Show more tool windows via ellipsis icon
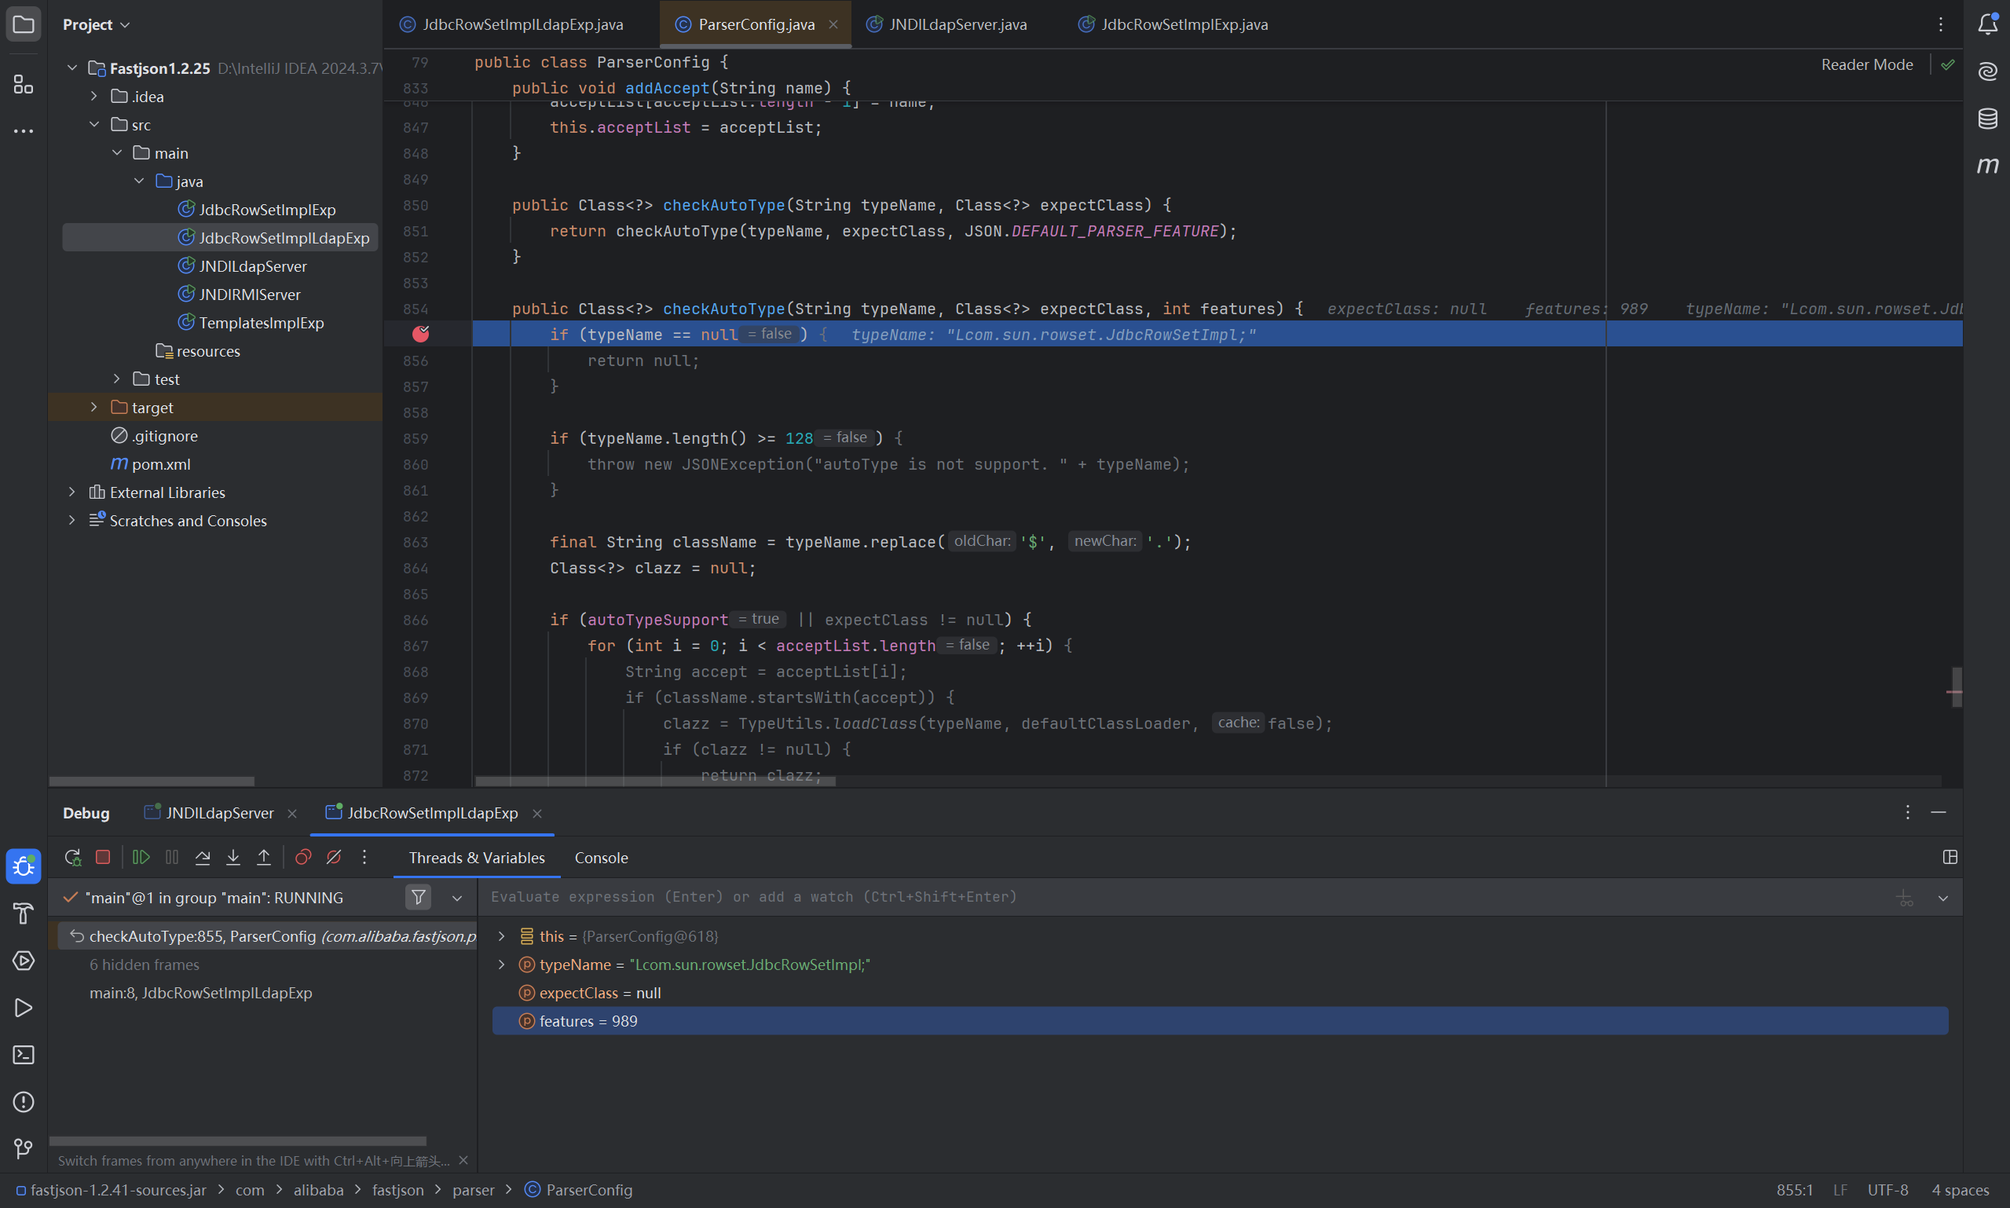Viewport: 2010px width, 1208px height. (x=24, y=130)
